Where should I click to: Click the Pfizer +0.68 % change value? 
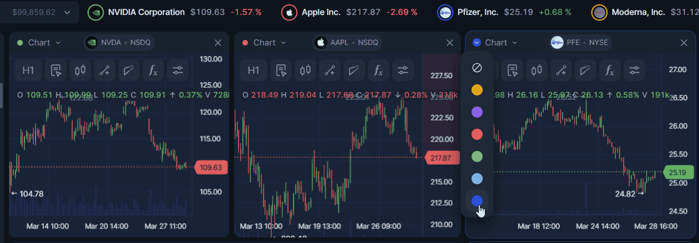(555, 12)
